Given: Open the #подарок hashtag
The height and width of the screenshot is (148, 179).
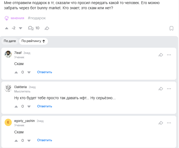Looking at the screenshot, I should (37, 18).
